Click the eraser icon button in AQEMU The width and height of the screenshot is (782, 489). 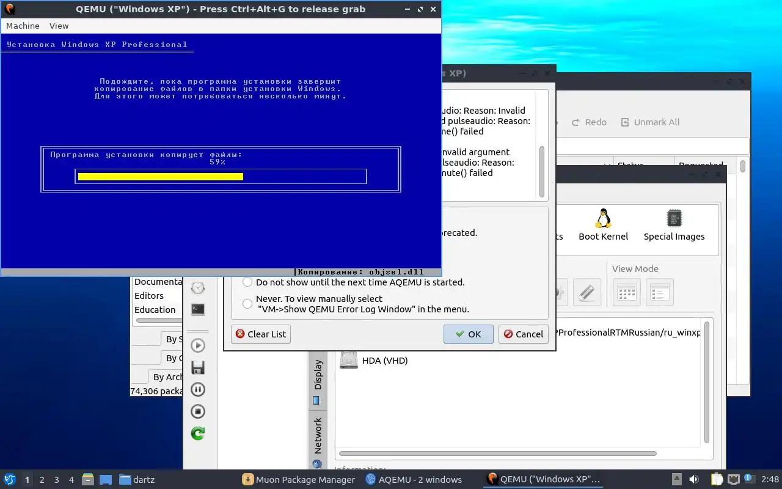point(586,292)
